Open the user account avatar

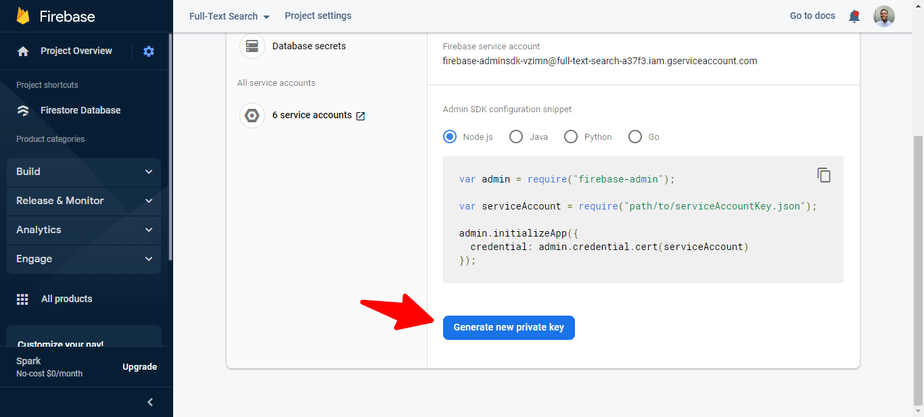click(884, 16)
